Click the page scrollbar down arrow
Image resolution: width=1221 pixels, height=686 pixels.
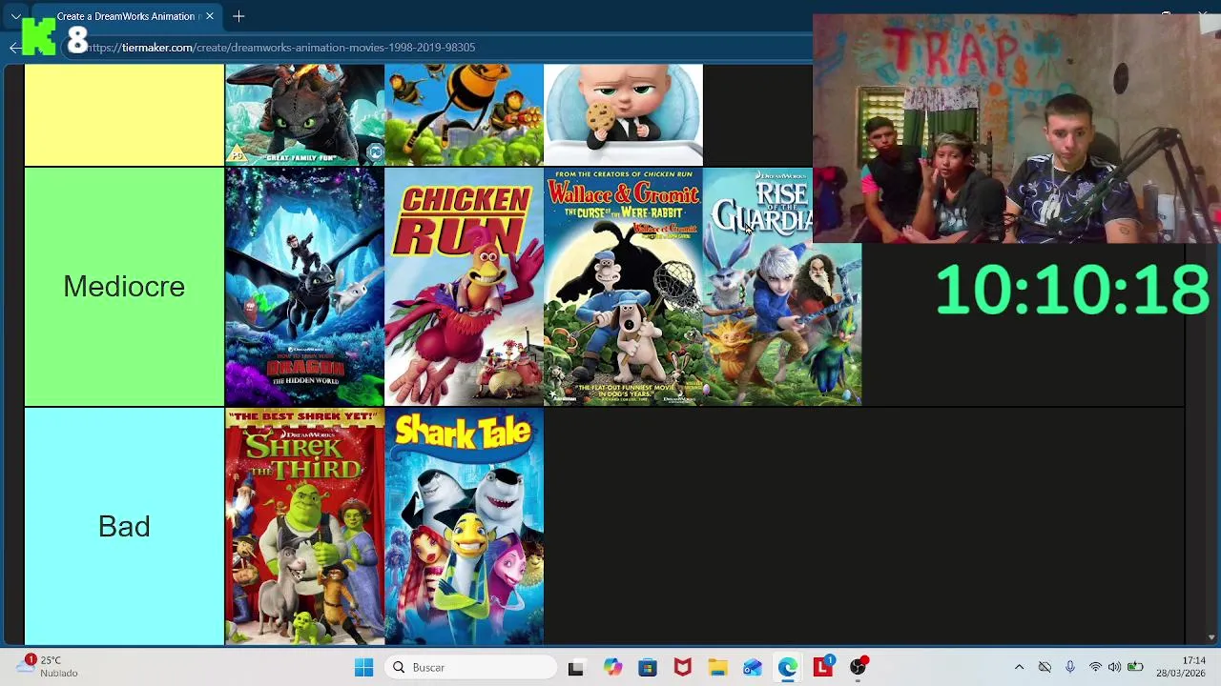click(1211, 637)
